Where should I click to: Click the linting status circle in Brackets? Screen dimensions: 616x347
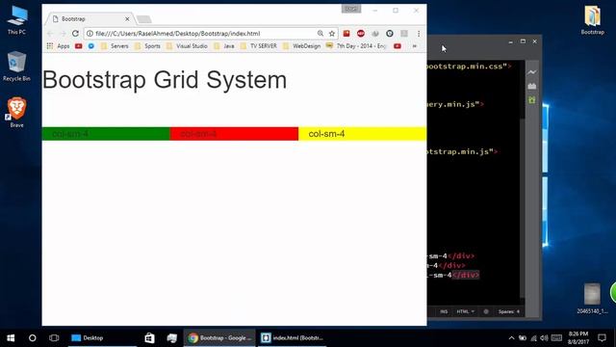click(x=486, y=311)
